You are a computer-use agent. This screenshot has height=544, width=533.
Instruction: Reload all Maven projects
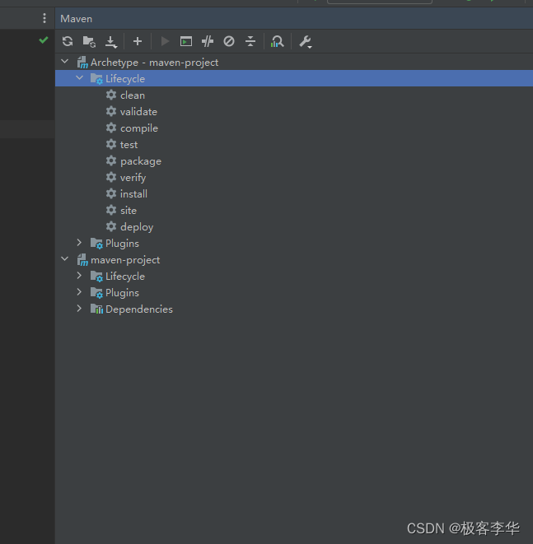click(x=68, y=42)
